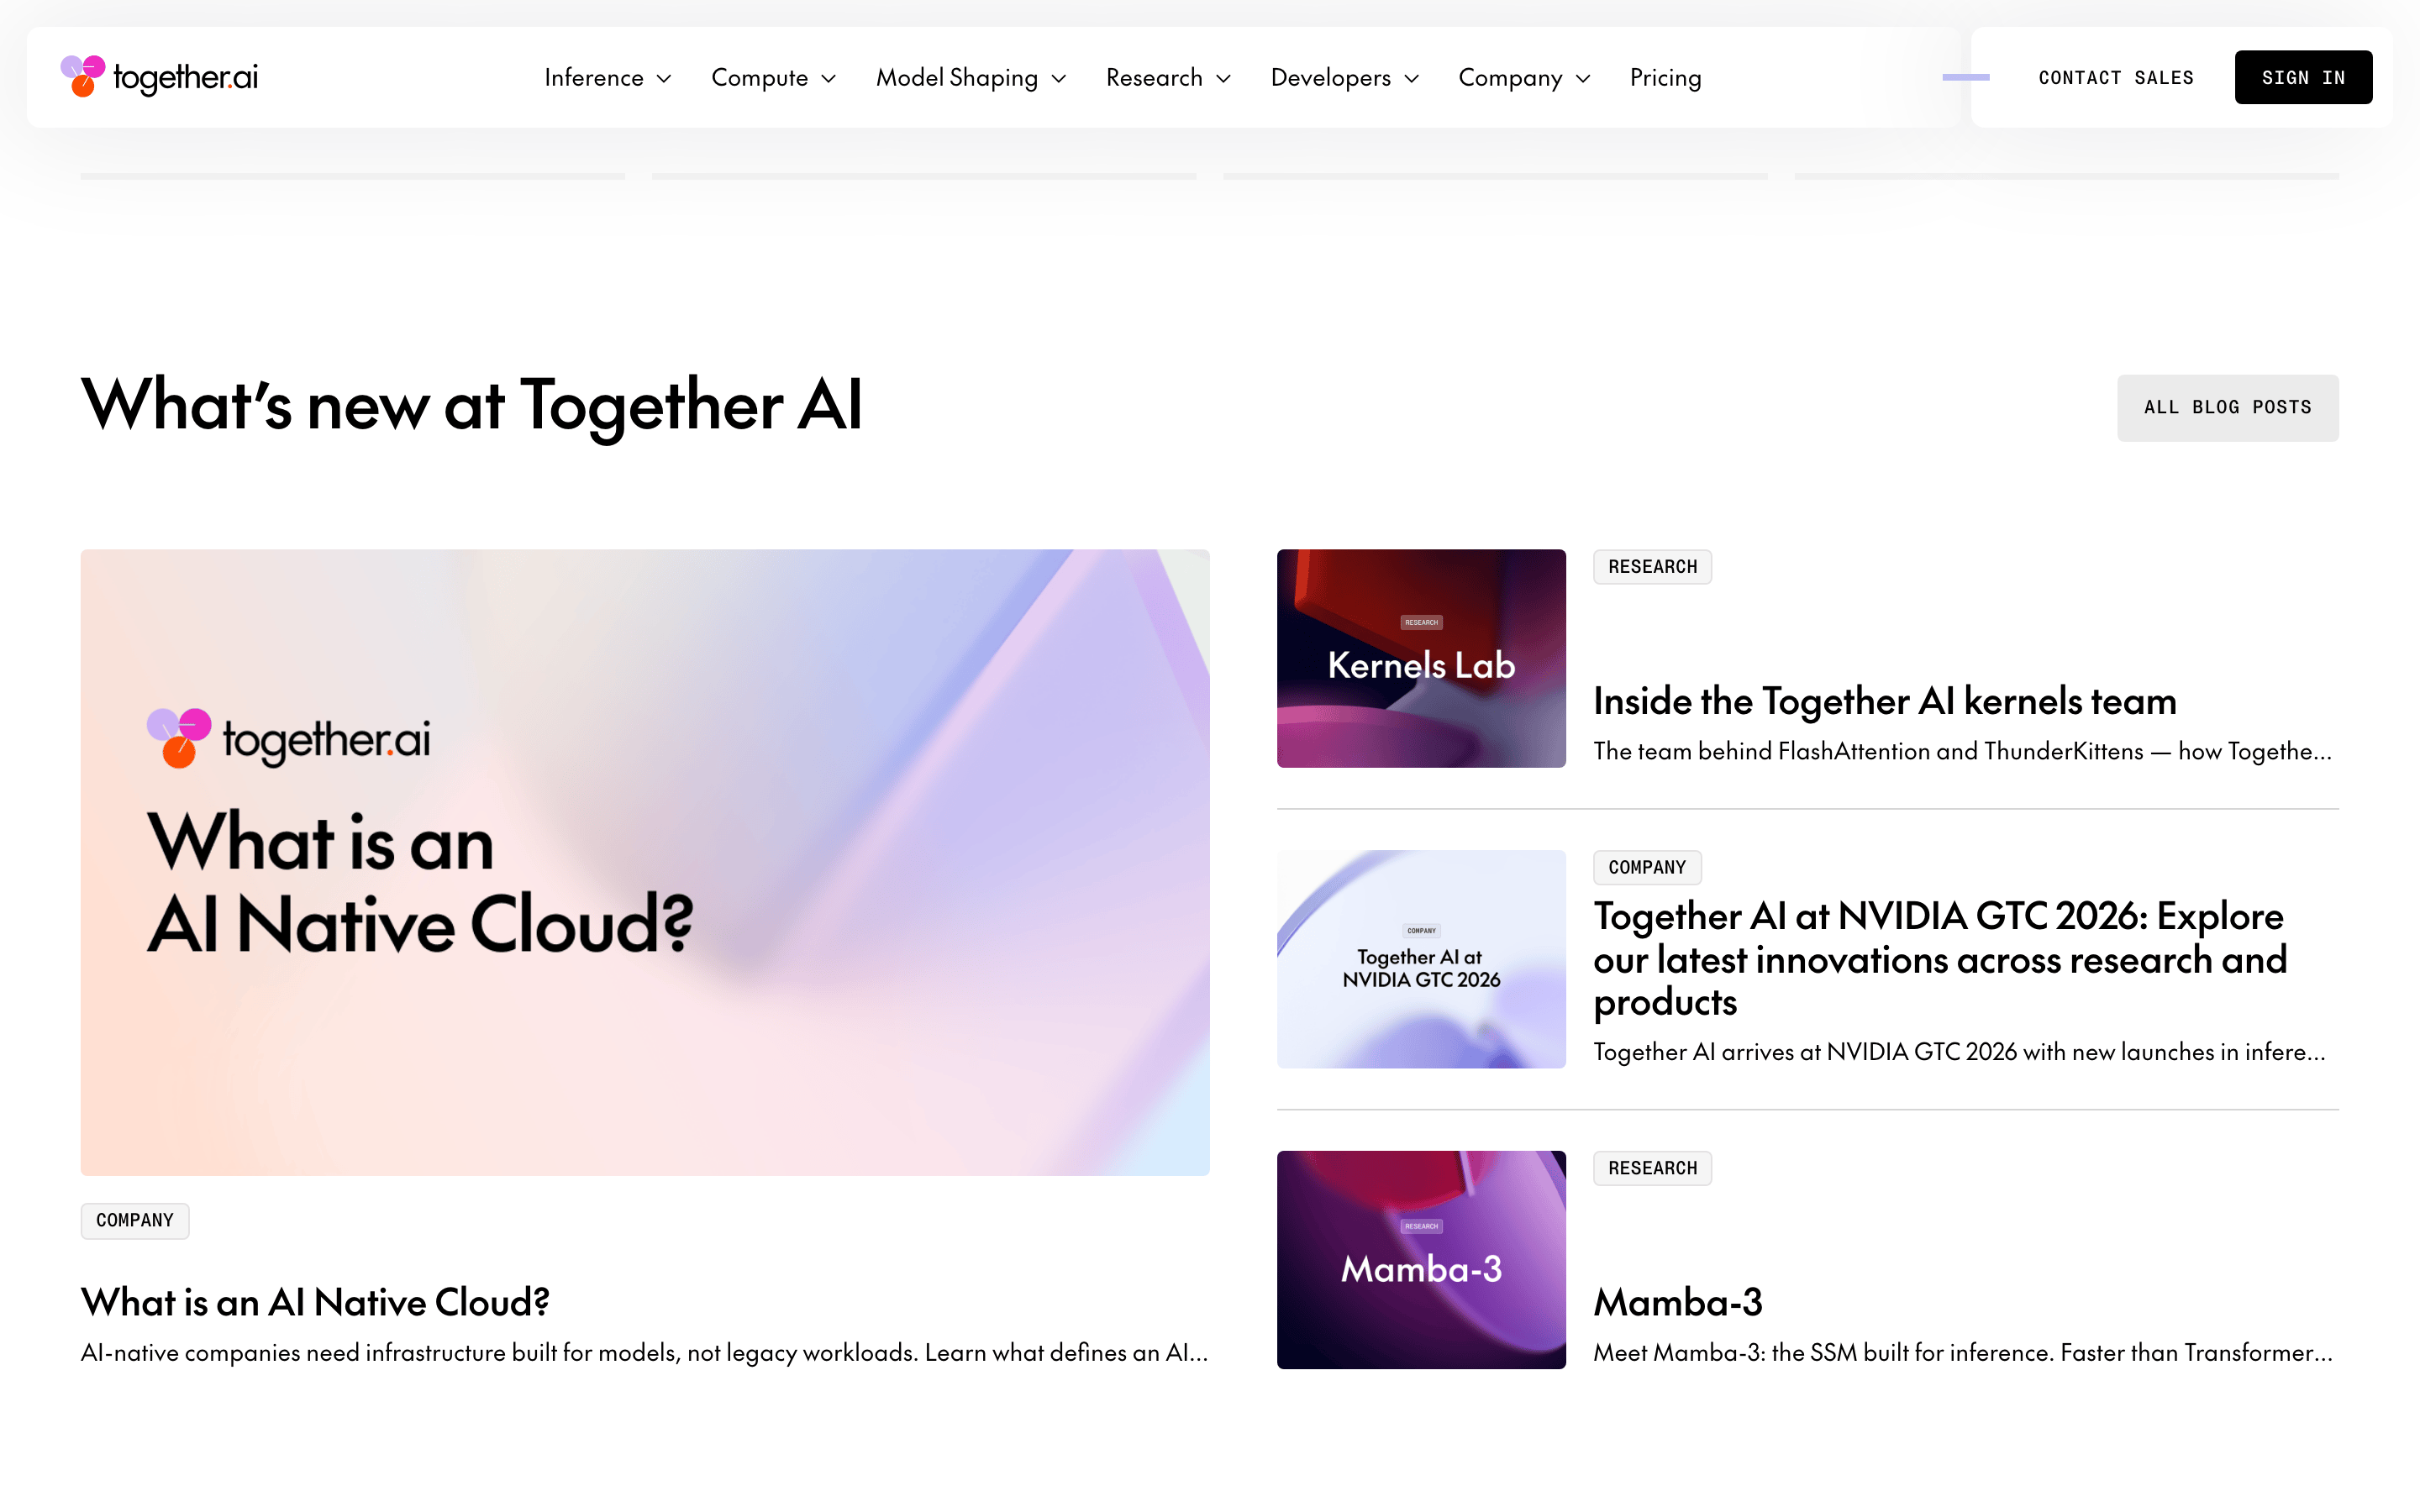Click the RESEARCH tag on the kernels post
The width and height of the screenshot is (2420, 1512).
(1652, 567)
